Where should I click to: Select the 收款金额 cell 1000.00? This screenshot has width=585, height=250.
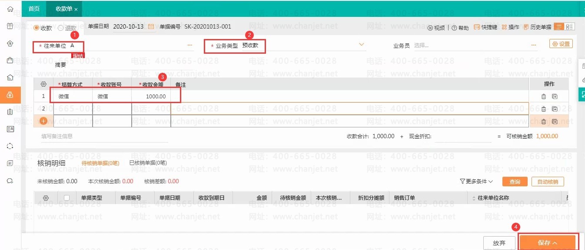tap(151, 97)
